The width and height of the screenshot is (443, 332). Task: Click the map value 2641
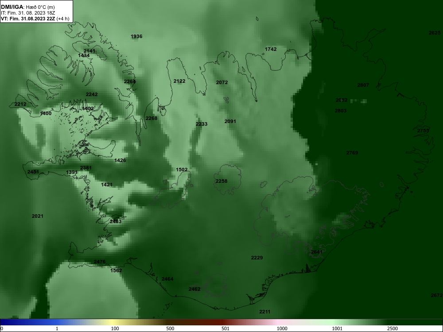tap(317, 252)
